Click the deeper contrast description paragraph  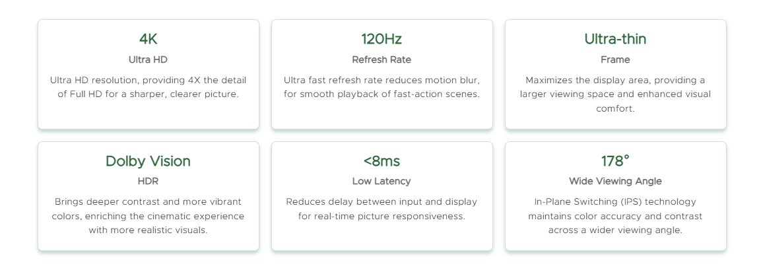click(x=148, y=216)
